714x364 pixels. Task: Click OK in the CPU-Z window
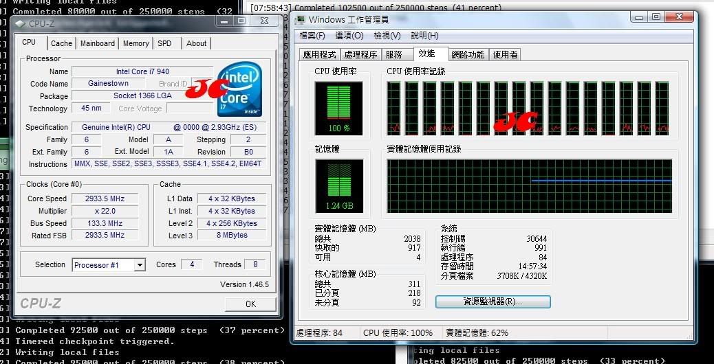coord(250,304)
